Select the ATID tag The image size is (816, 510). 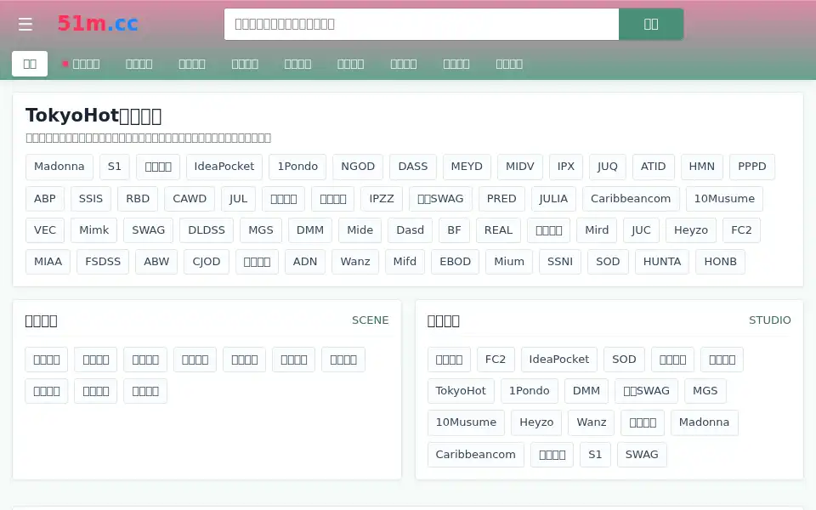coord(653,167)
